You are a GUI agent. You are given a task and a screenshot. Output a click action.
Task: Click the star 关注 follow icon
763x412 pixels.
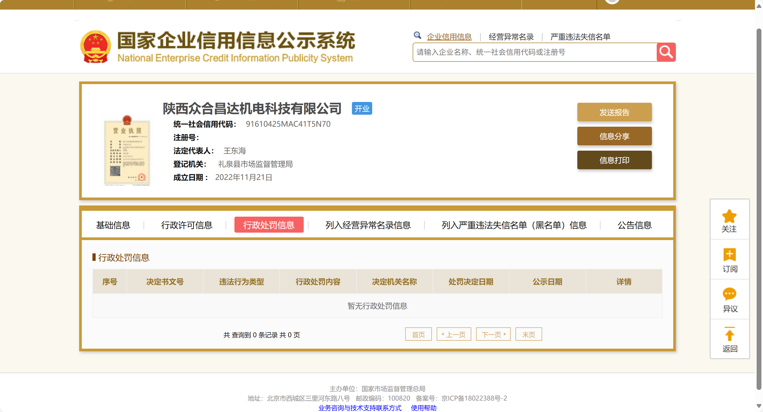[729, 216]
